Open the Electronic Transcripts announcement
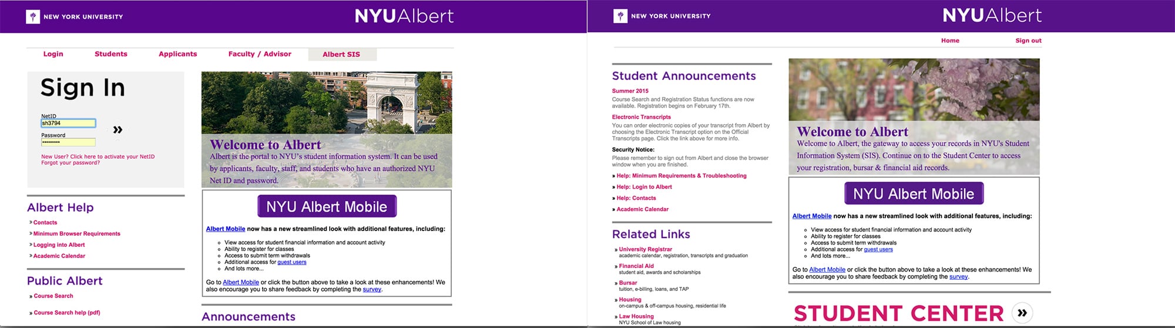1175x328 pixels. (642, 117)
